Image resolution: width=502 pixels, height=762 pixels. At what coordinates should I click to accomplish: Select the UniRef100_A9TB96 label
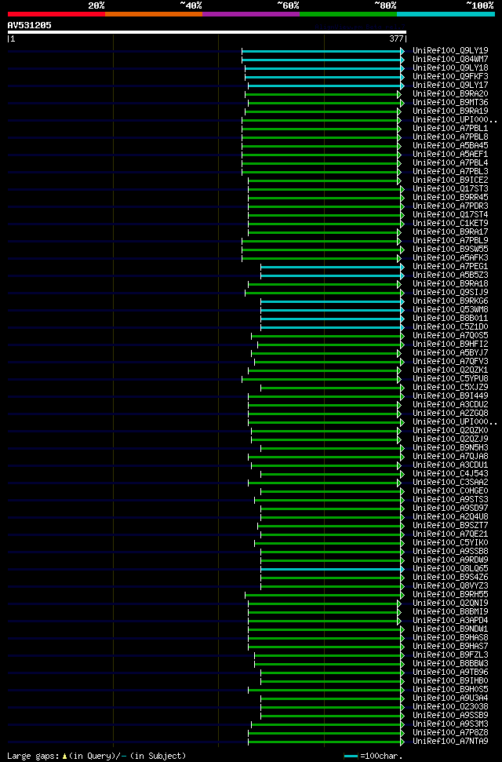point(450,673)
